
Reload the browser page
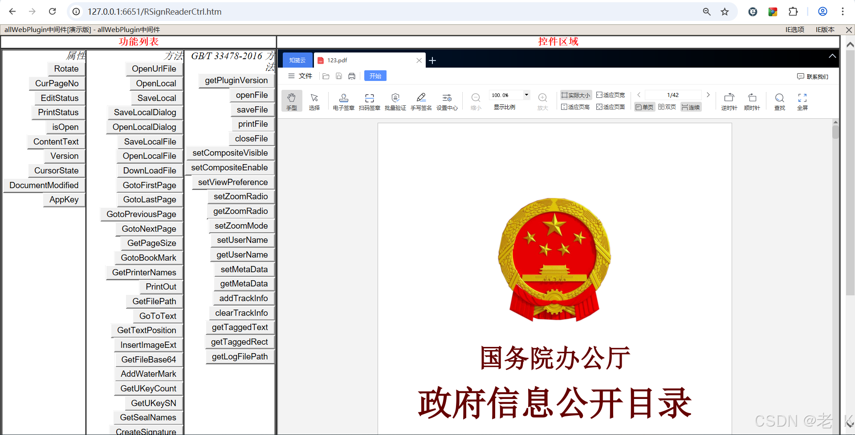[53, 12]
